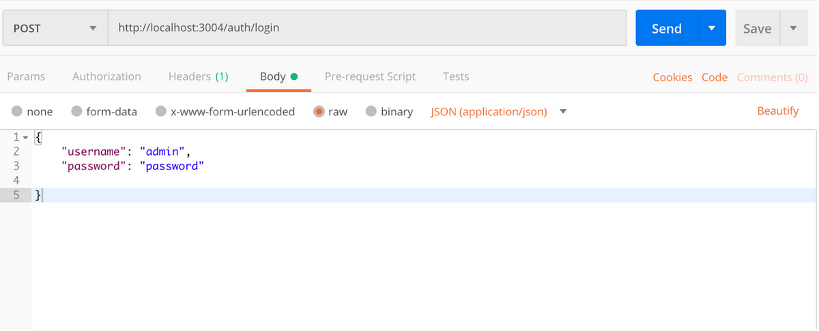Click the request URL field

point(367,28)
